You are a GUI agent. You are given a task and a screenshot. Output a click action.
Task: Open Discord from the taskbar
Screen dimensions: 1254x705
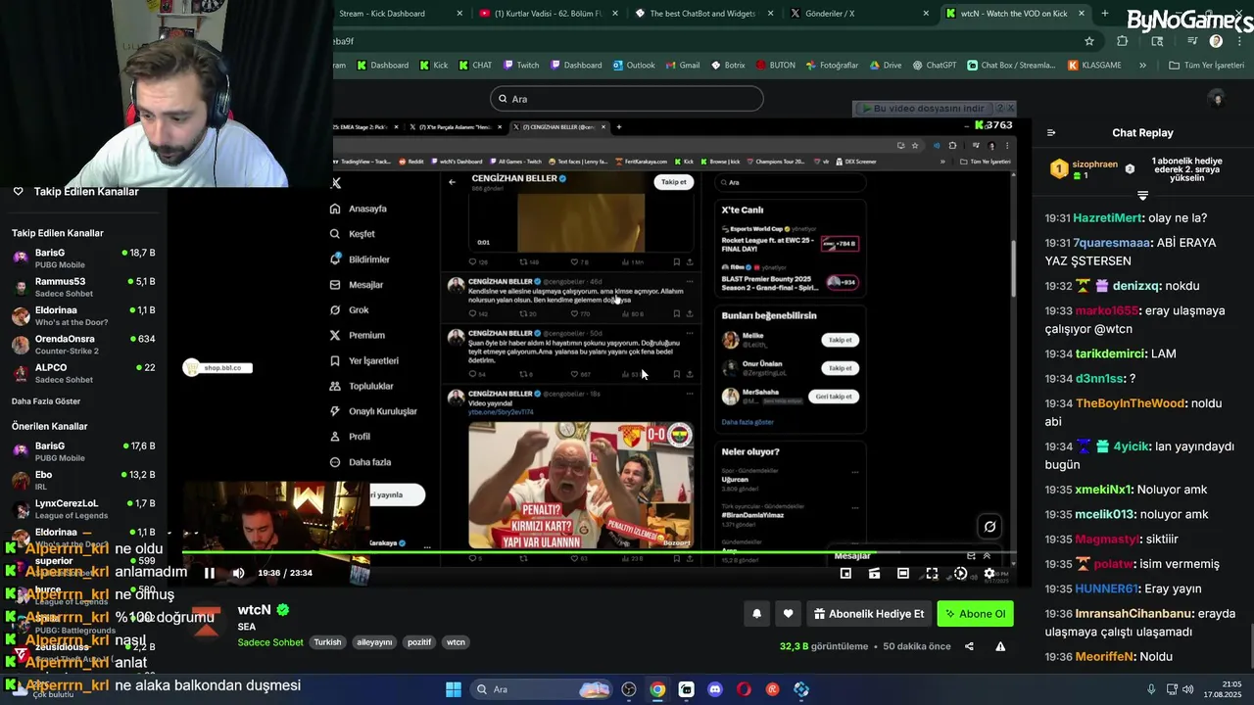click(x=715, y=689)
